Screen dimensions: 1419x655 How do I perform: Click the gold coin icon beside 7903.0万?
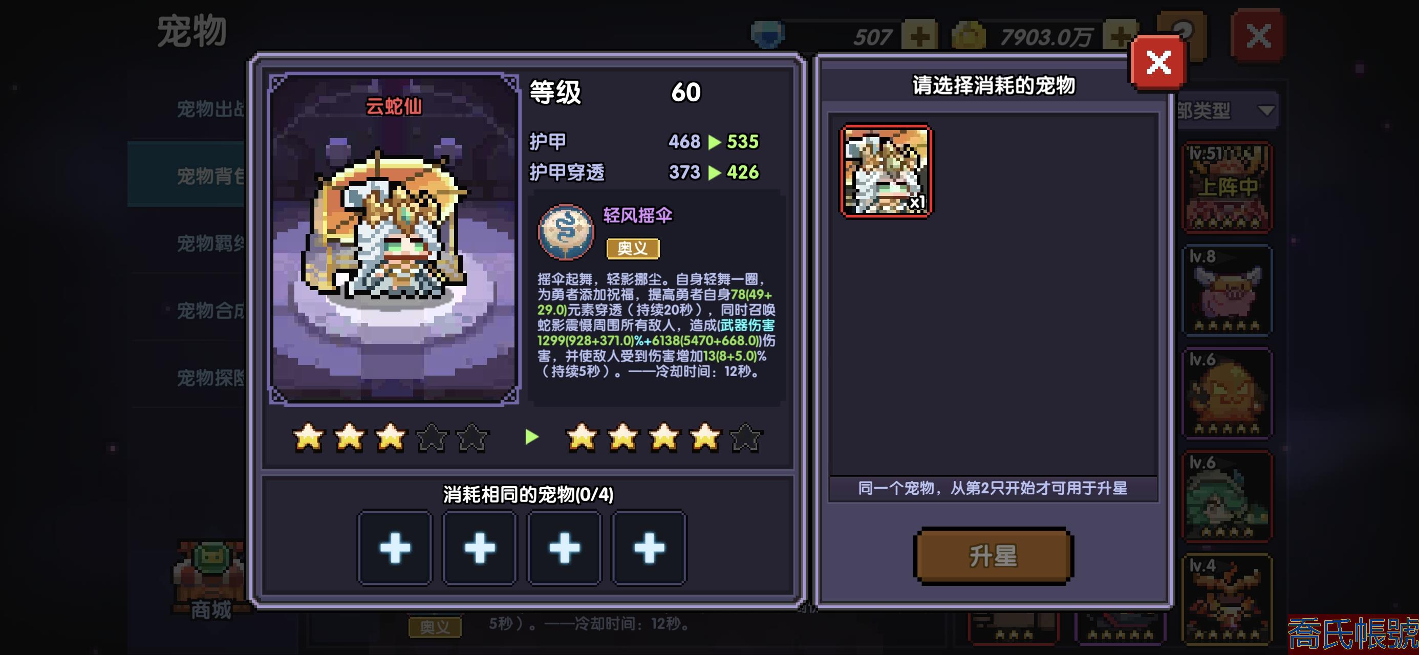point(969,36)
